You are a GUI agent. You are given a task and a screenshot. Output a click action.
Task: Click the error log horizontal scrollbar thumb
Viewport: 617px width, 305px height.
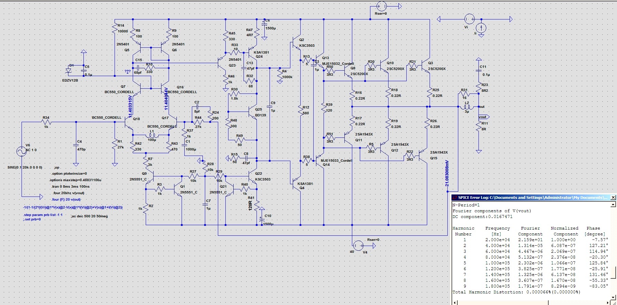(503, 302)
